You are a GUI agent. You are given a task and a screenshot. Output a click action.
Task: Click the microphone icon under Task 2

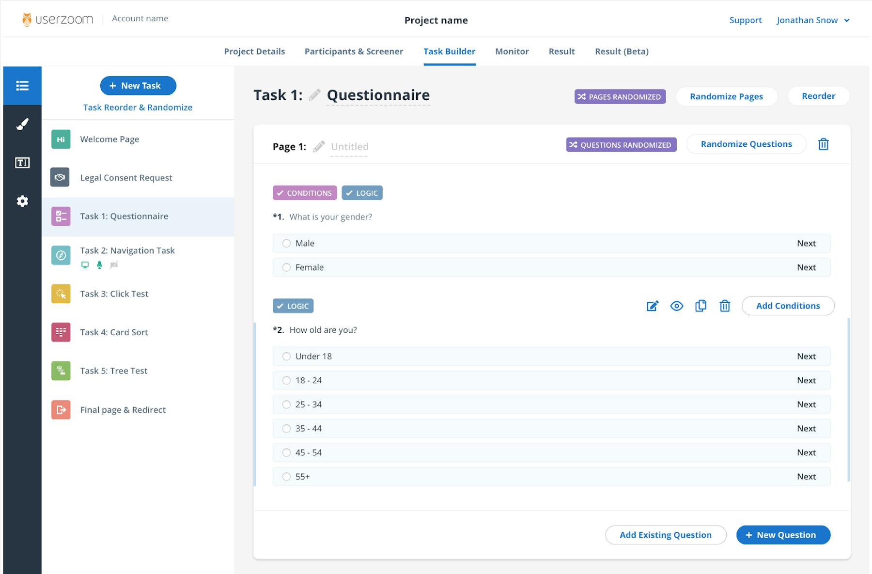click(99, 265)
